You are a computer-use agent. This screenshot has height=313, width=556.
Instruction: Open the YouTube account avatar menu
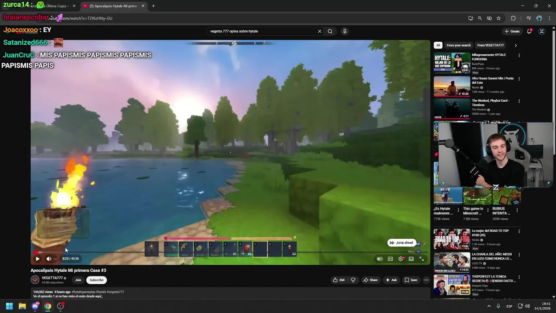(542, 31)
